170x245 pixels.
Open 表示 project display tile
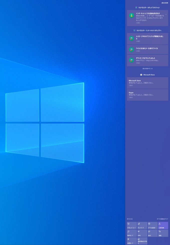coord(153,233)
